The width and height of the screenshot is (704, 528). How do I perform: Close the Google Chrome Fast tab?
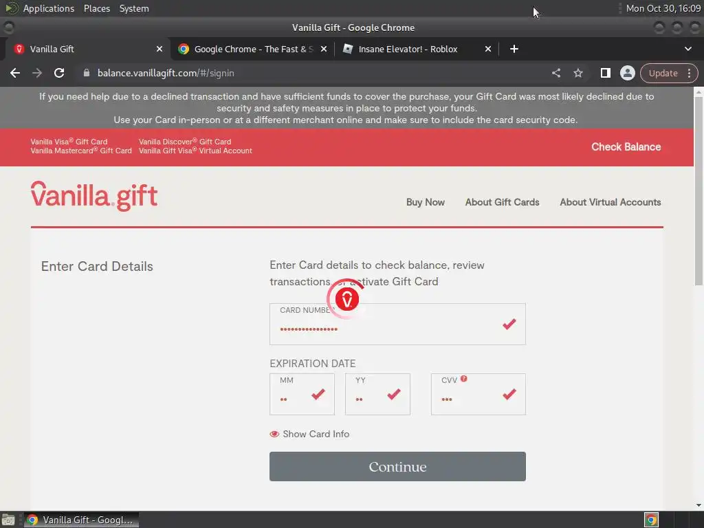coord(324,49)
